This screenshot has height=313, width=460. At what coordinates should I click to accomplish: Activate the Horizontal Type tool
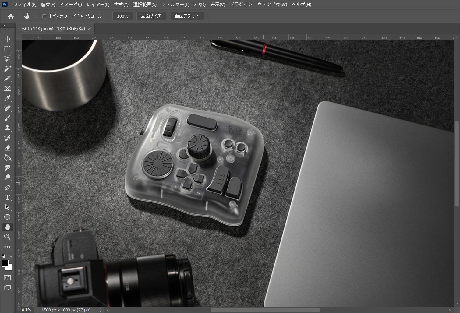(8, 197)
